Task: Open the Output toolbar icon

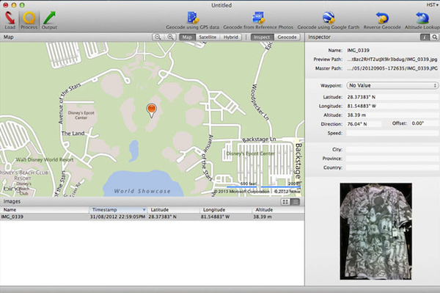Action: point(49,21)
